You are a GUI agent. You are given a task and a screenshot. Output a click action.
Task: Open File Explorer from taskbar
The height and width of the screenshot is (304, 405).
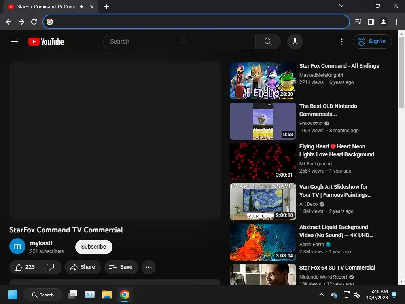[x=107, y=294]
